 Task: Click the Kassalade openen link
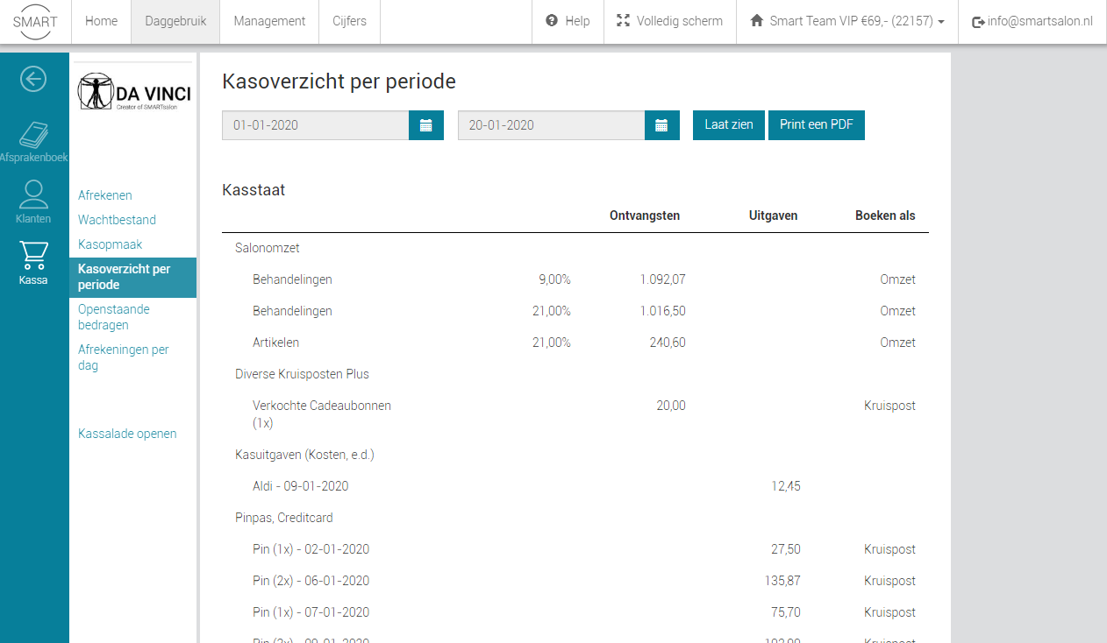127,434
